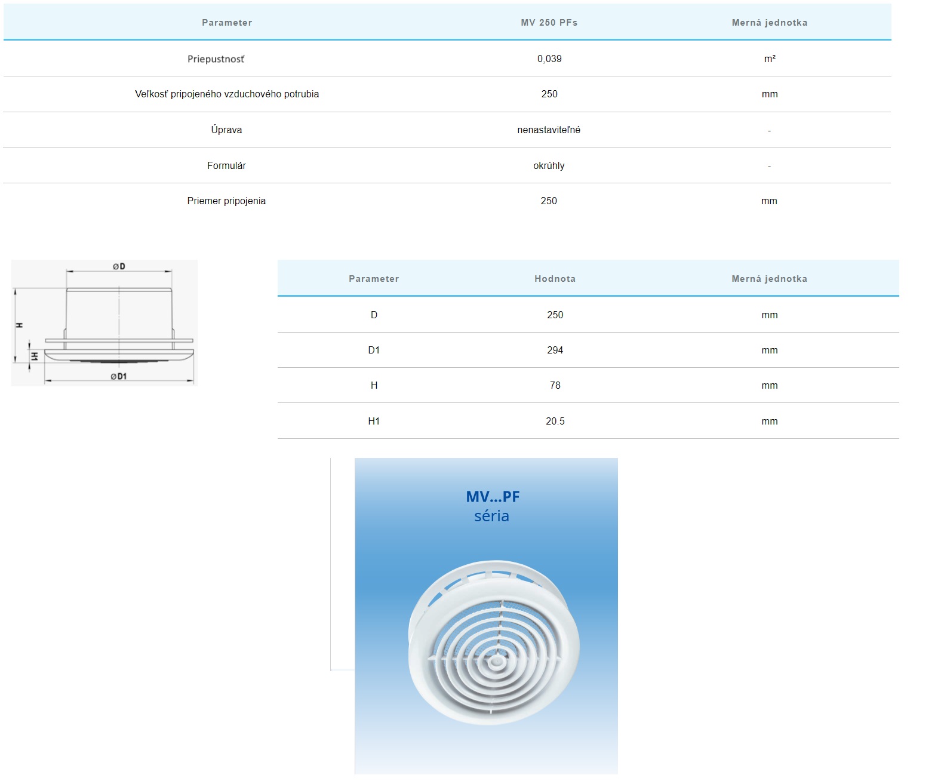Click the D1 parameter cell
Viewport: 947px width, 781px height.
pyautogui.click(x=374, y=350)
